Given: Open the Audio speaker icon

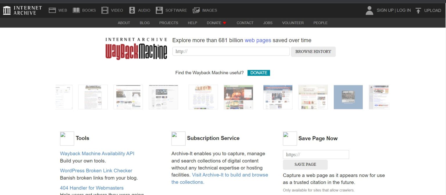Looking at the screenshot, I should click(132, 10).
